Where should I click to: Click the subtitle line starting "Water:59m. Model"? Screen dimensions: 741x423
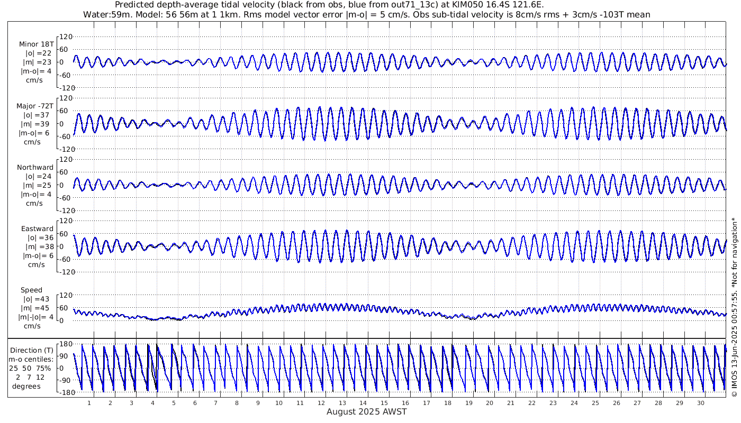(367, 14)
